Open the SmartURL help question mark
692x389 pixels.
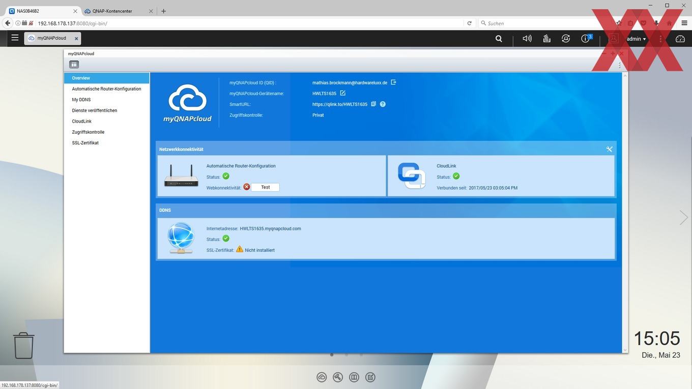383,104
